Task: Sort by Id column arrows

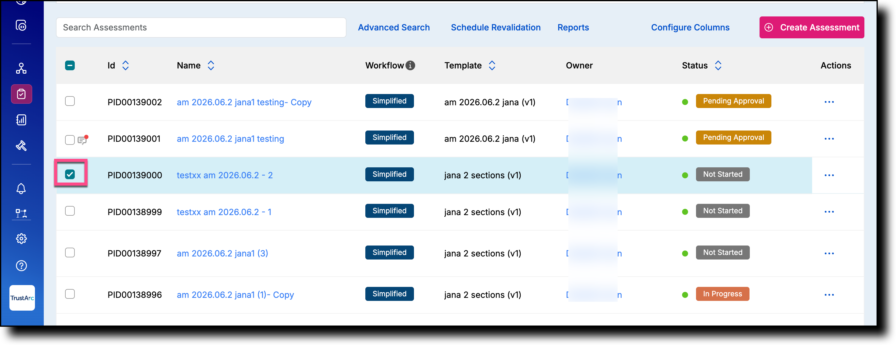Action: 126,65
